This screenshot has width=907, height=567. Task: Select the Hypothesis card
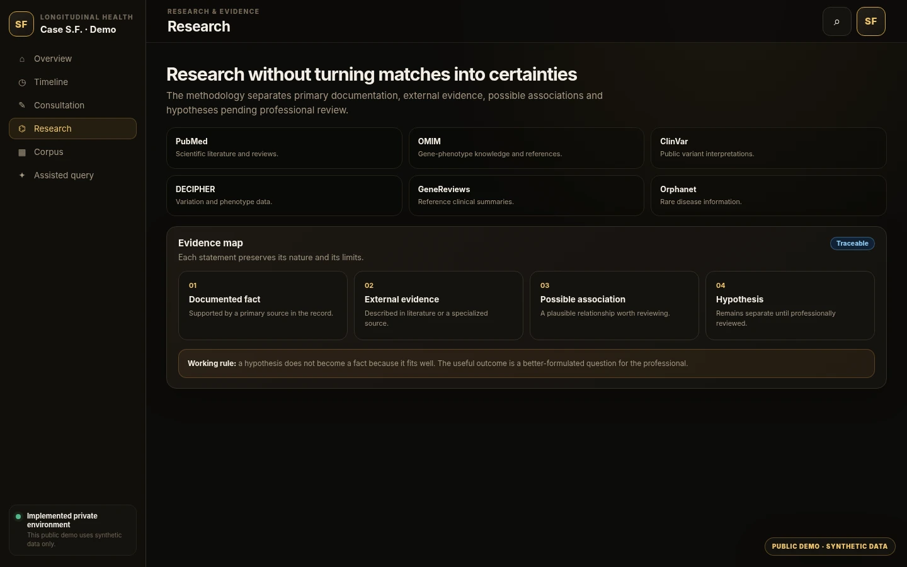pos(790,306)
